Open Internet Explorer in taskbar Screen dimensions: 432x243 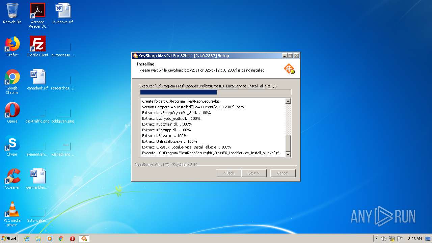click(27, 239)
